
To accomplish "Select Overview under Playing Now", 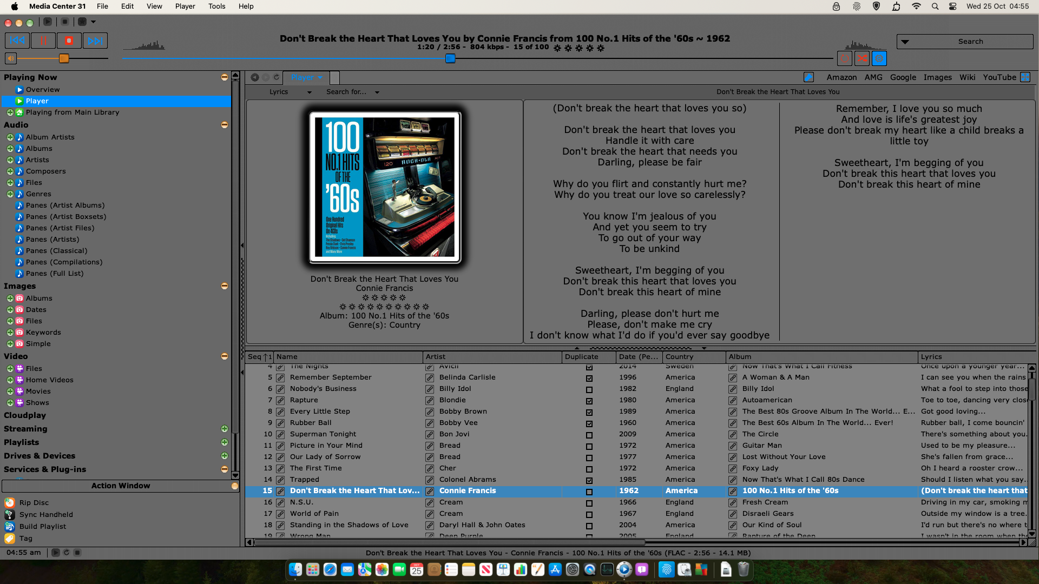I will tap(43, 90).
